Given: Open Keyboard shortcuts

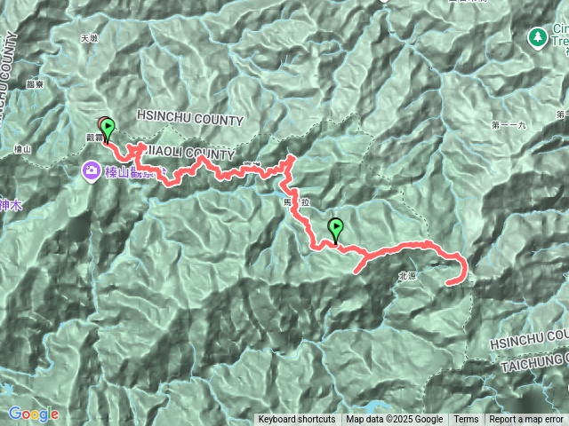Looking at the screenshot, I should [297, 420].
